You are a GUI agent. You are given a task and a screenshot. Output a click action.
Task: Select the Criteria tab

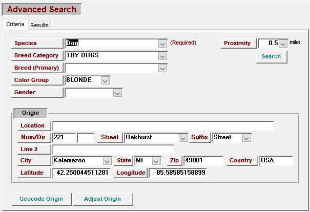click(15, 24)
